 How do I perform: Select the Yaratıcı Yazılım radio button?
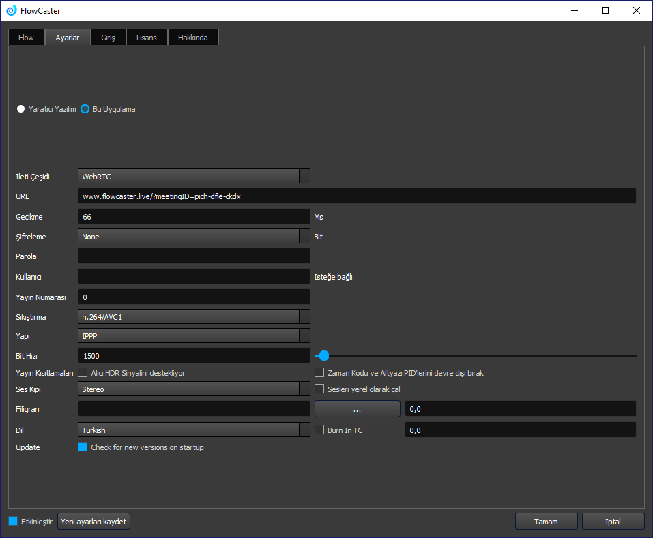(x=21, y=109)
